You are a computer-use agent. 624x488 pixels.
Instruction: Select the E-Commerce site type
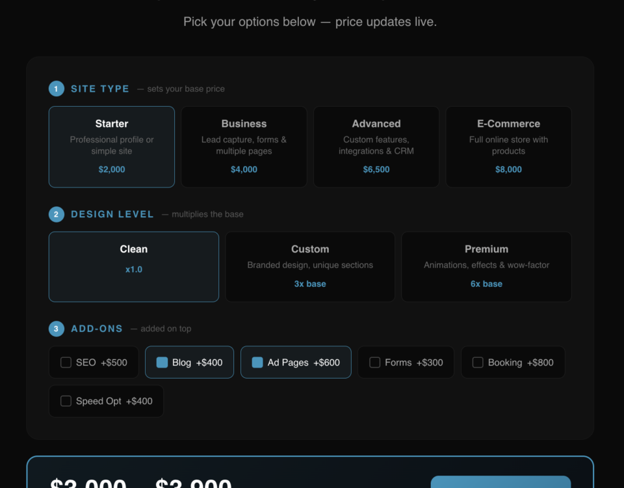point(508,146)
